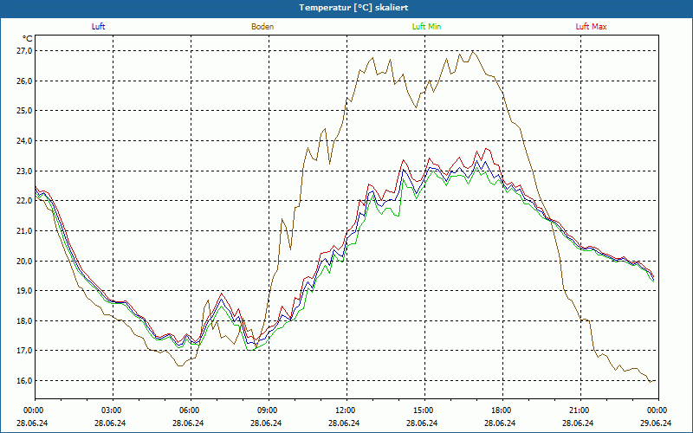The height and width of the screenshot is (433, 693).
Task: Click the °C unit label above the y-axis
Action: (27, 38)
